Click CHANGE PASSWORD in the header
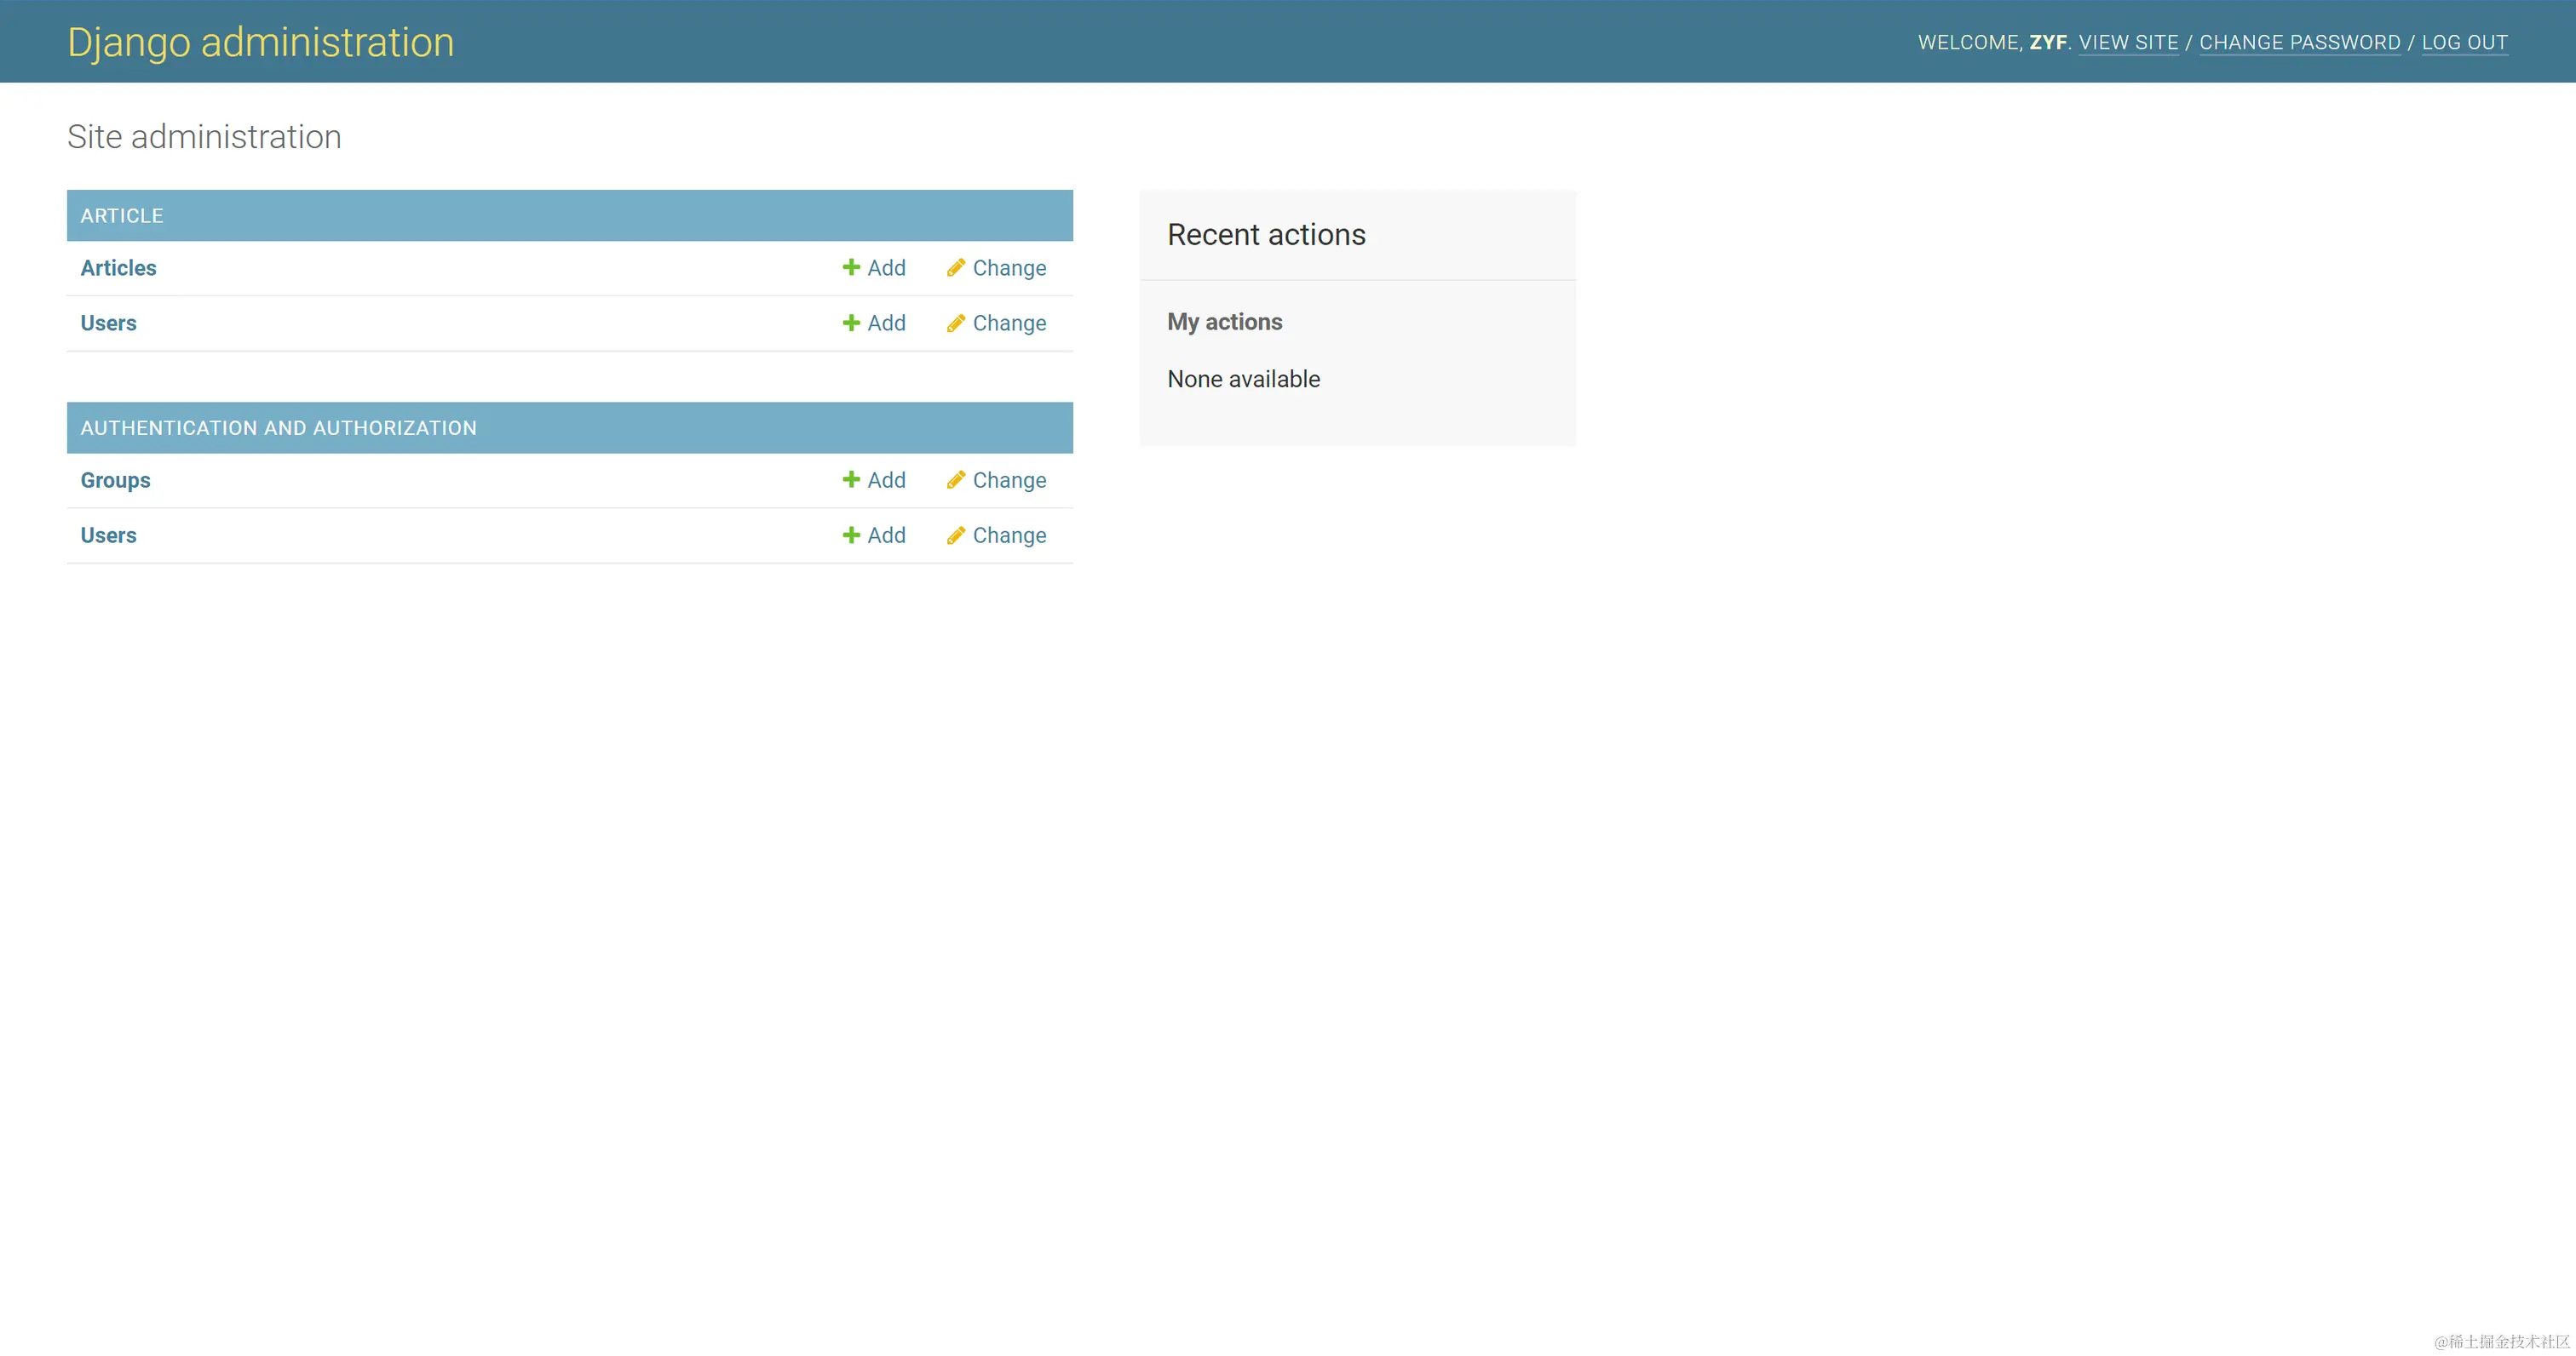2576x1356 pixels. (x=2299, y=42)
